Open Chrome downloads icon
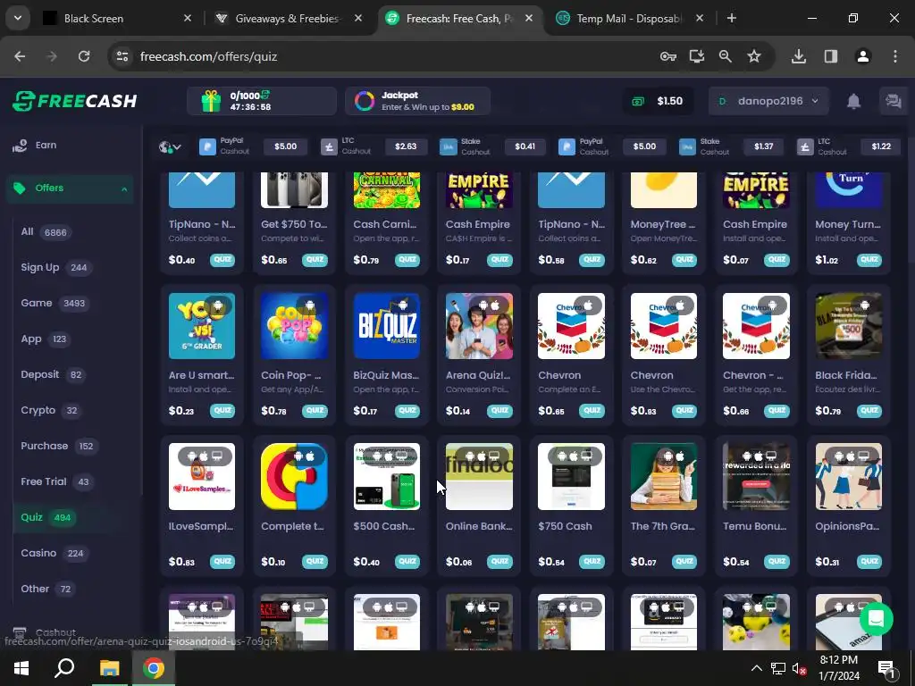The width and height of the screenshot is (915, 686). [x=799, y=56]
